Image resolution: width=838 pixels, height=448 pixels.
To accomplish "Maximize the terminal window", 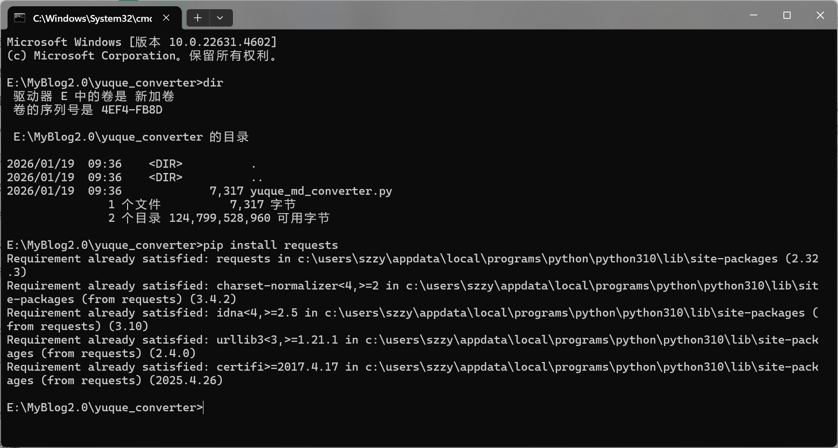I will pos(787,15).
